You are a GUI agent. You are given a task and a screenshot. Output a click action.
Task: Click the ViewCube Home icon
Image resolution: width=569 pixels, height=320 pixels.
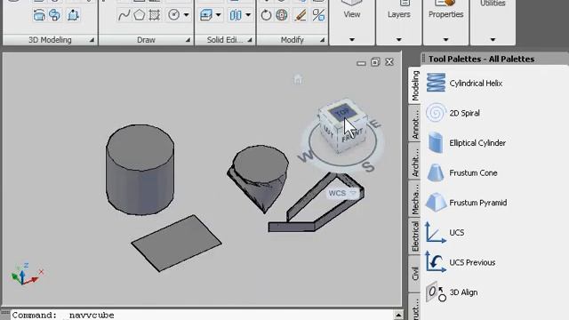pyautogui.click(x=298, y=79)
